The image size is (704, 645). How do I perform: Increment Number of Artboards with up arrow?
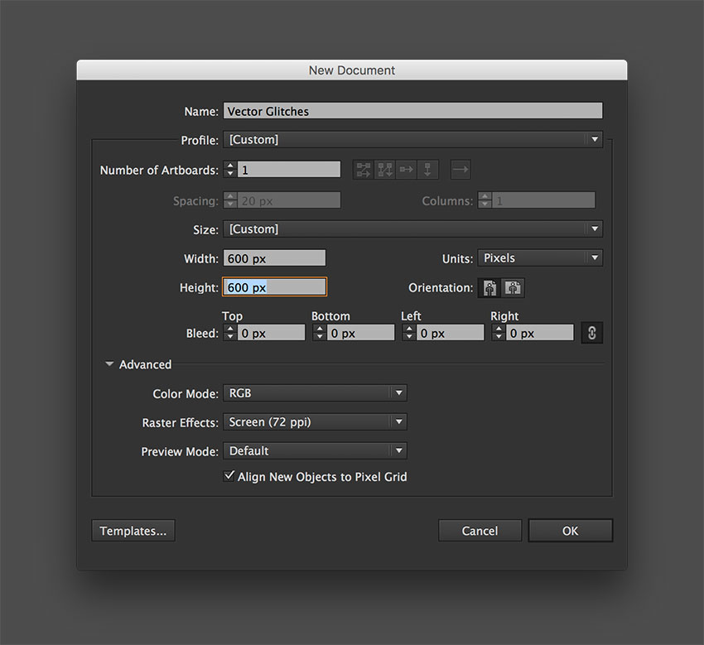click(229, 165)
